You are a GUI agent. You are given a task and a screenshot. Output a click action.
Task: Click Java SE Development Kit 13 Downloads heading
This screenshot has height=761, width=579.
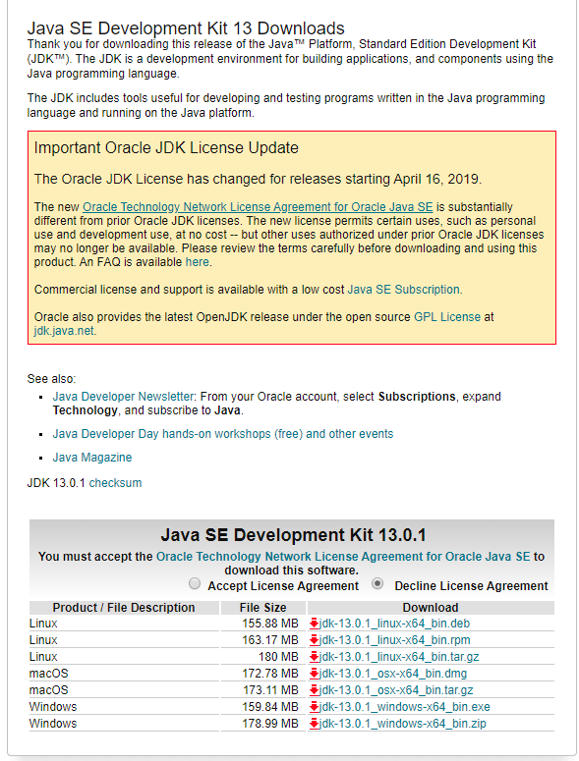pyautogui.click(x=186, y=28)
